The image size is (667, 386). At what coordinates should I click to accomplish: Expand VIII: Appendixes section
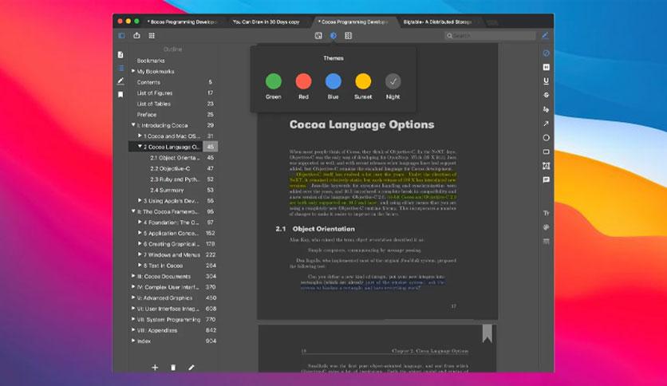[133, 330]
